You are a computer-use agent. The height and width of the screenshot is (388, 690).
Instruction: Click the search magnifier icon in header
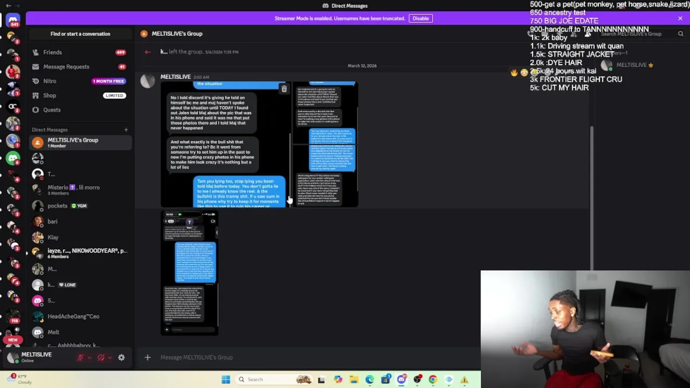click(x=681, y=34)
